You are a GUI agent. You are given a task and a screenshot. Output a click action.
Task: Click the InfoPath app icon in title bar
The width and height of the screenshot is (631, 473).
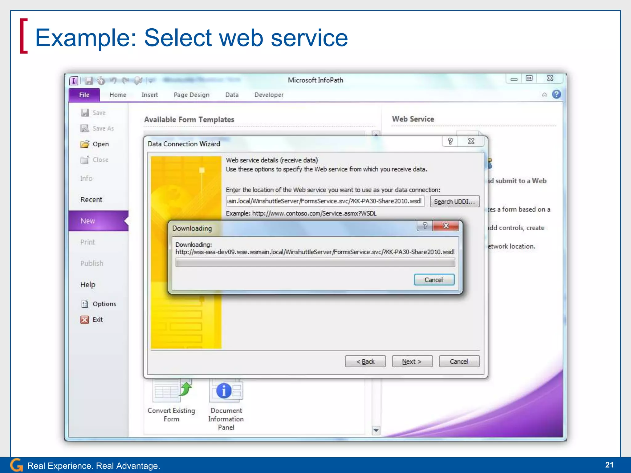(x=74, y=81)
